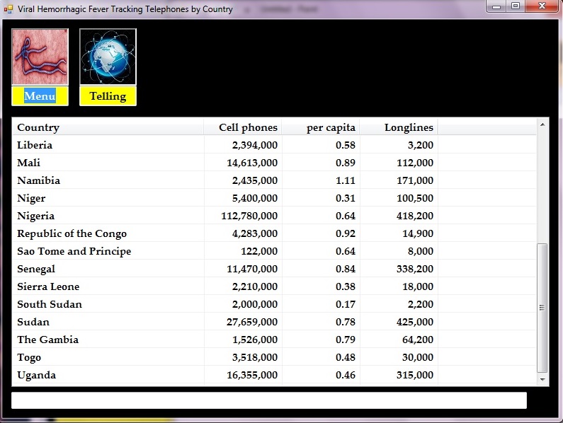Screen dimensions: 563x423
Task: Open the yellow Telling button
Action: (x=108, y=96)
